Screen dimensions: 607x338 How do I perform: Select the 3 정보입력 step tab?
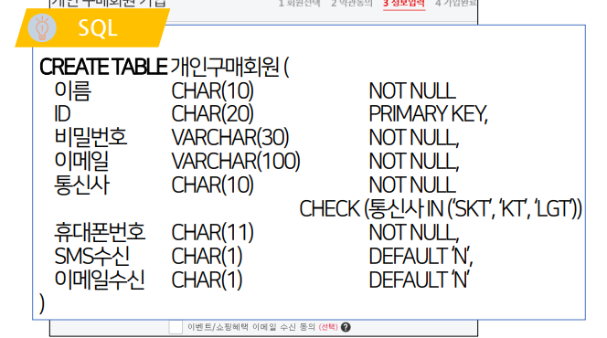pyautogui.click(x=404, y=4)
